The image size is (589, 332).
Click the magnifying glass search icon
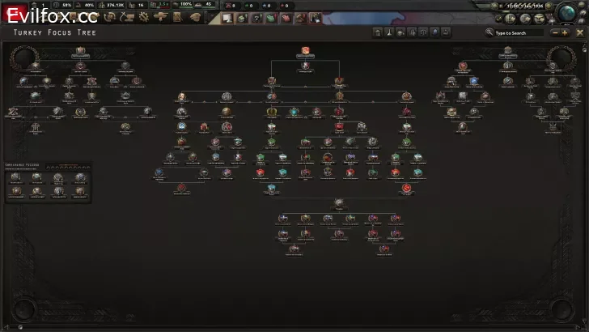(490, 33)
